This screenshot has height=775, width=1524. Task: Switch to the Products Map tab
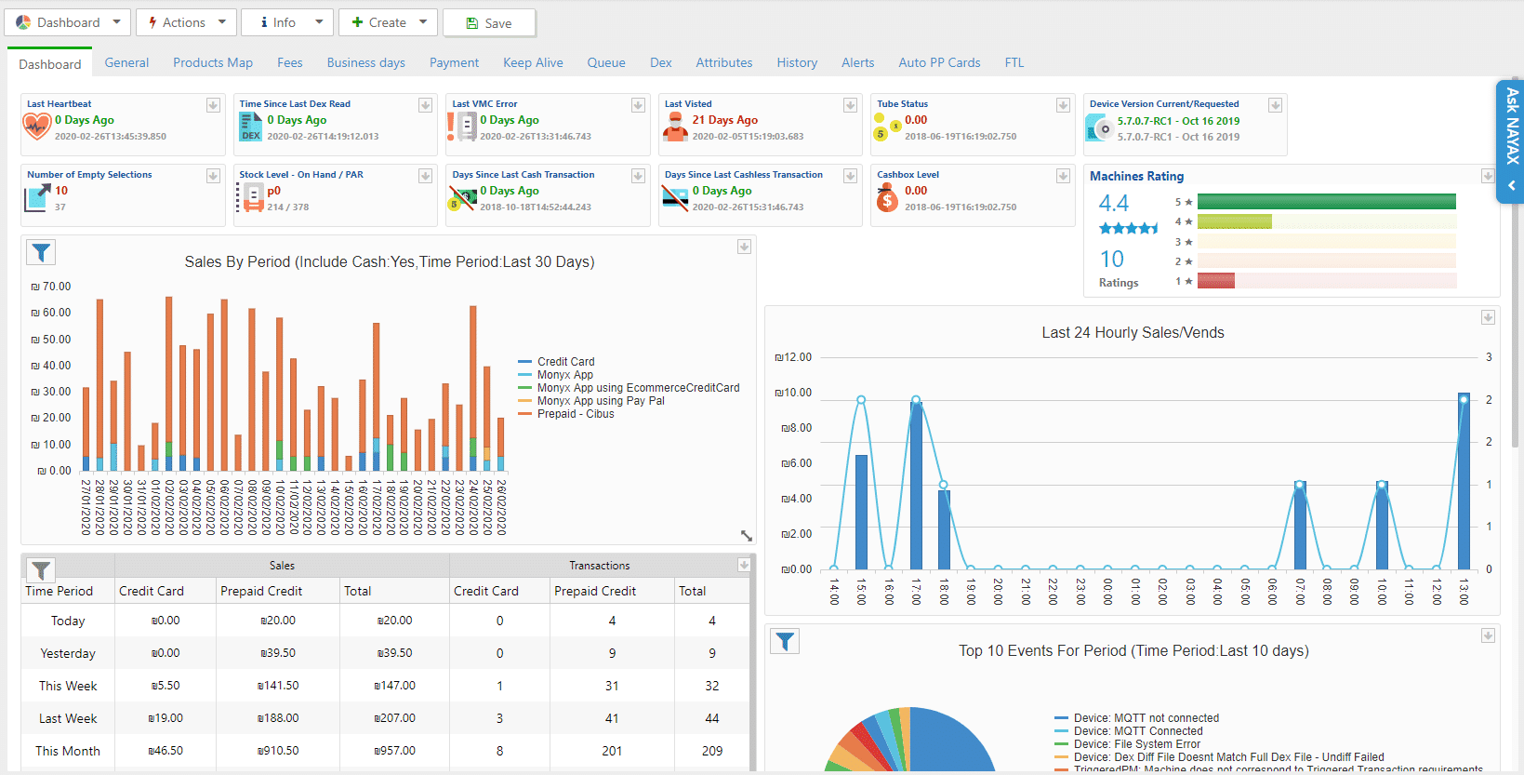213,62
